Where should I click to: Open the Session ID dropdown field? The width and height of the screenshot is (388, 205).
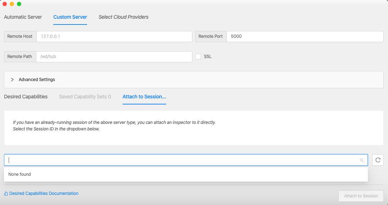[x=186, y=160]
